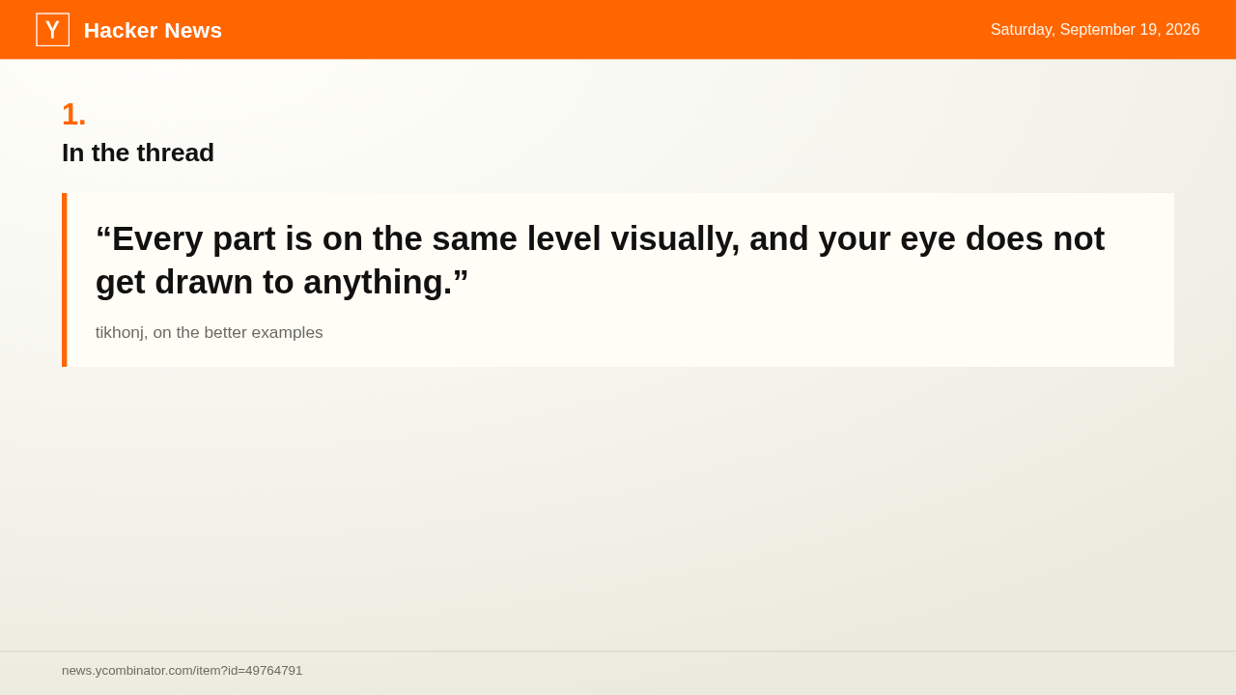Click the phrase on the better examples

239,332
